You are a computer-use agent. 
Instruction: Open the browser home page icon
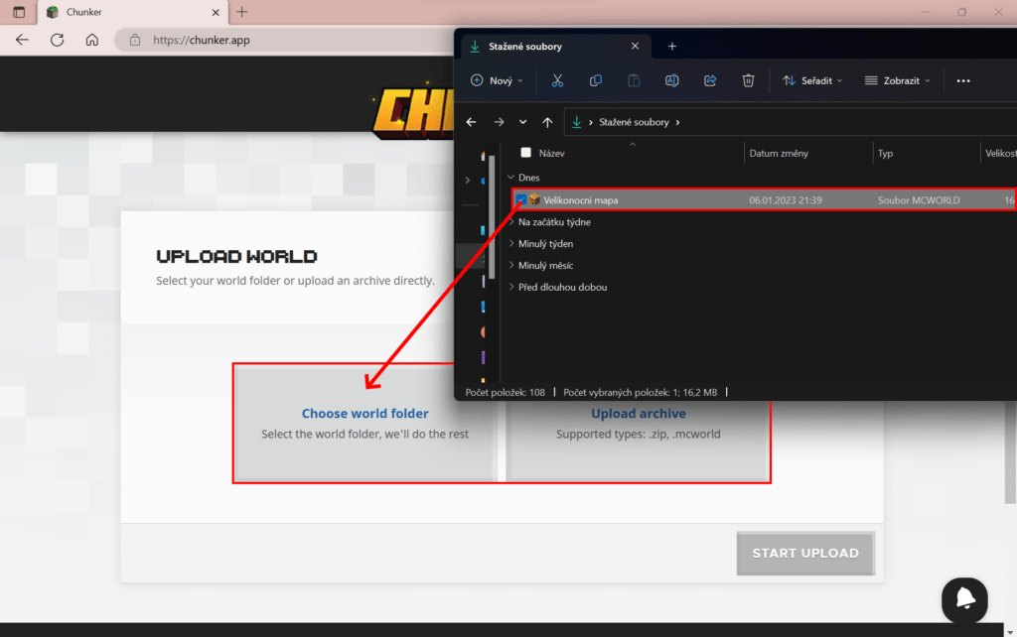[x=92, y=40]
